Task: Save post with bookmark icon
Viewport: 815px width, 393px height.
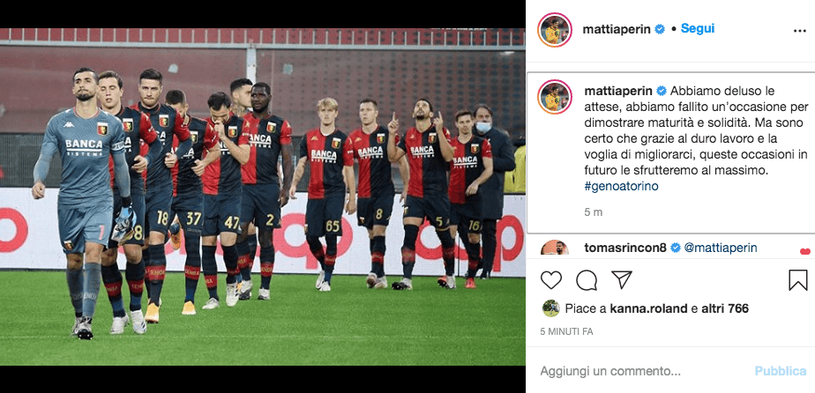Action: click(797, 280)
